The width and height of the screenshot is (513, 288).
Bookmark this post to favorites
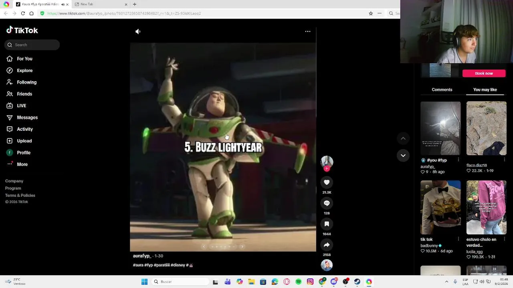[x=327, y=224]
